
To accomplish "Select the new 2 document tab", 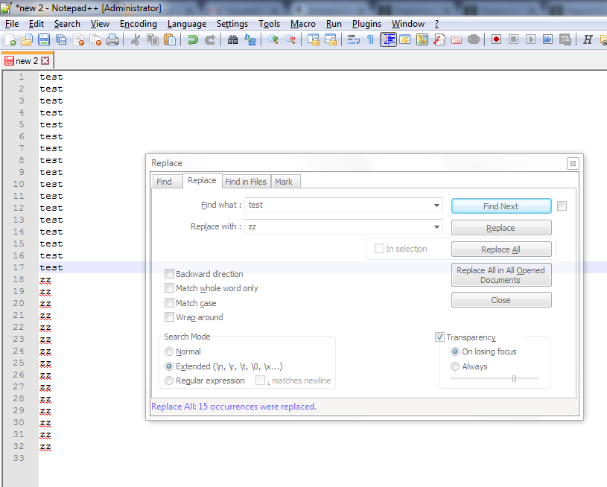I will [26, 61].
